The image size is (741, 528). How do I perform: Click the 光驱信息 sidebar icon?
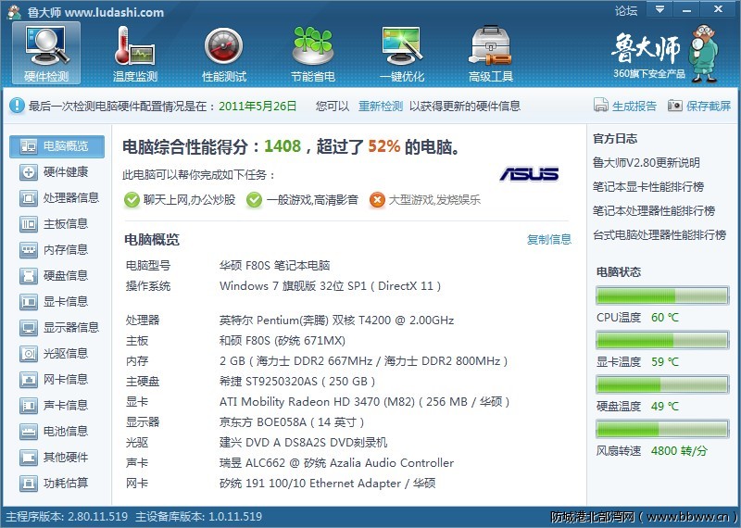point(29,354)
